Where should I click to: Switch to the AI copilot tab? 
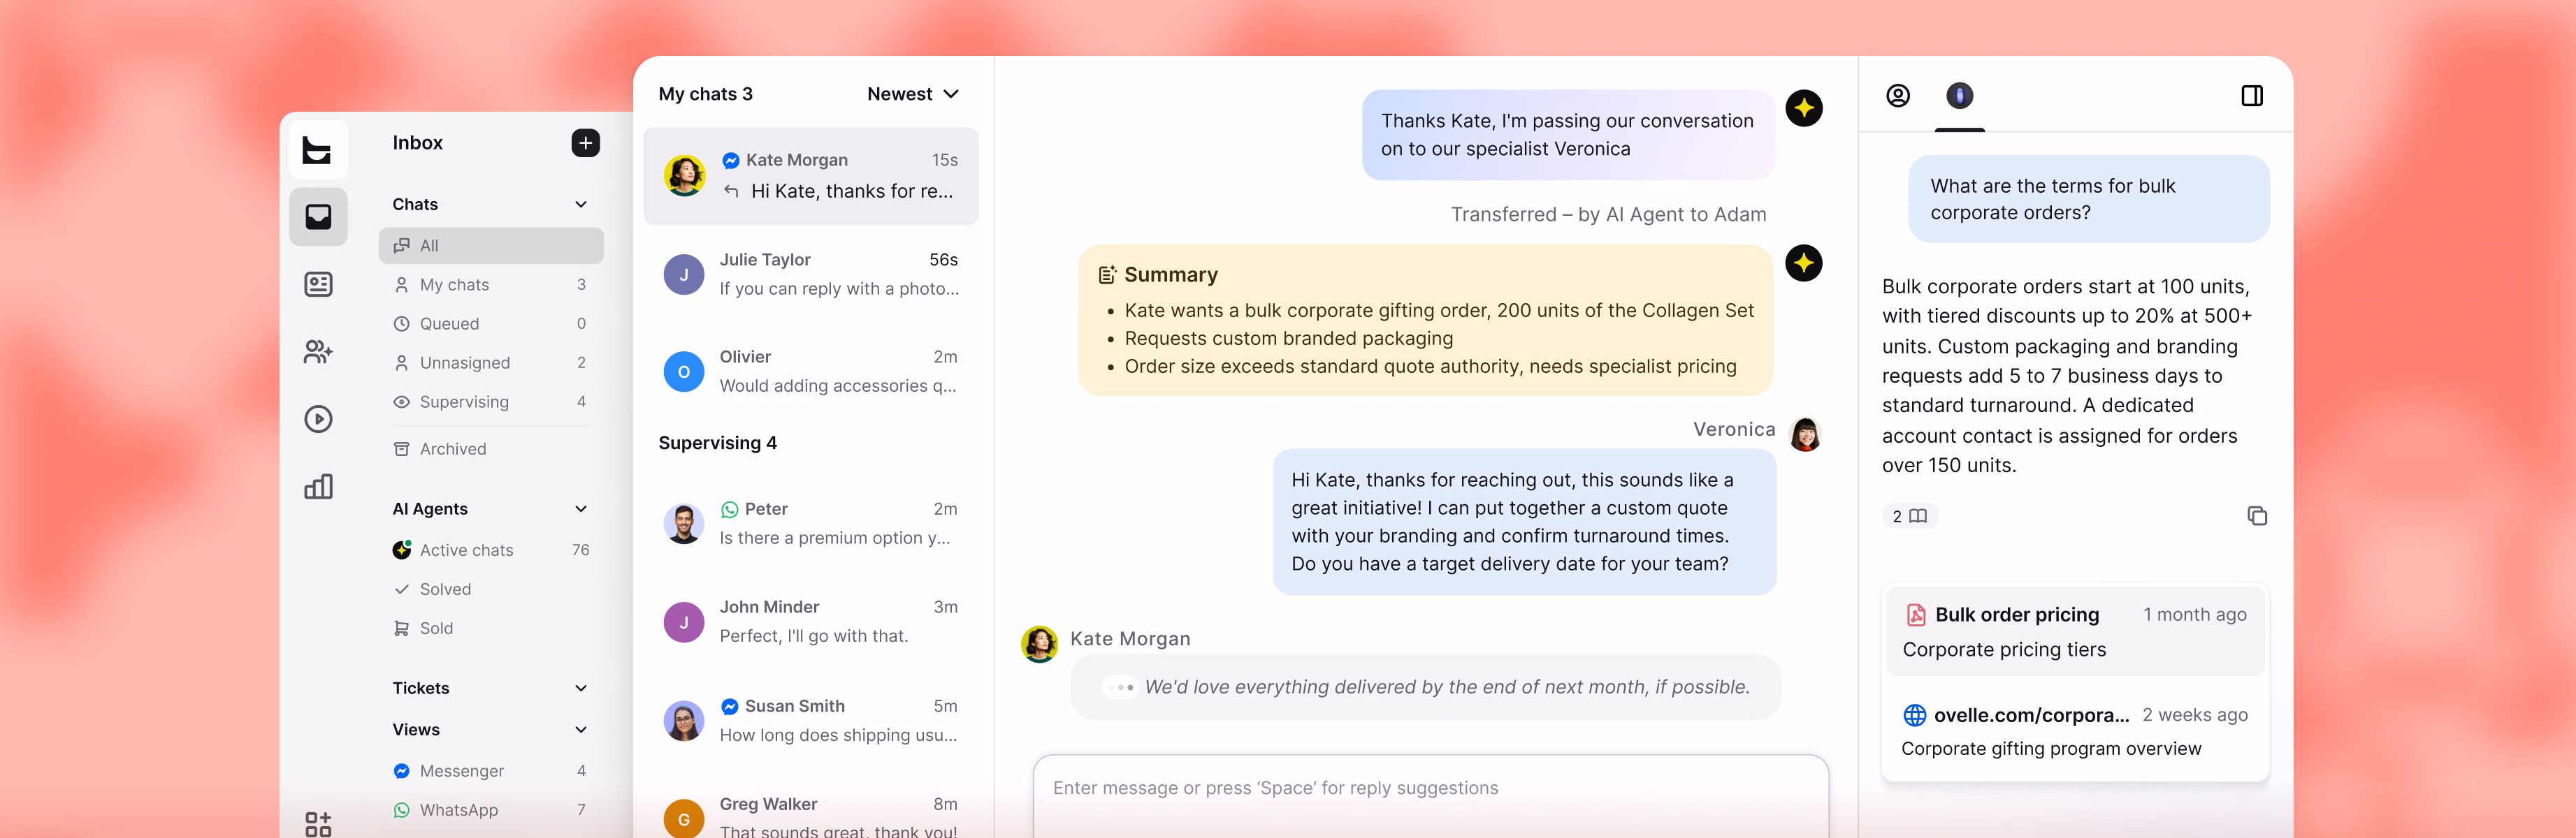click(1959, 96)
